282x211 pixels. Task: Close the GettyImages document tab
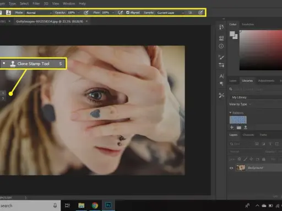click(86, 21)
